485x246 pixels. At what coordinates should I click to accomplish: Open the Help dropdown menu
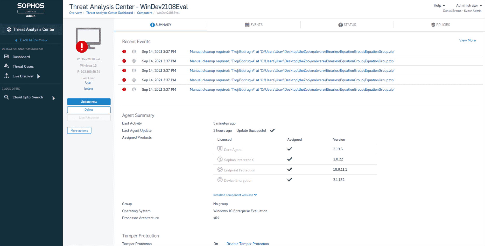439,5
